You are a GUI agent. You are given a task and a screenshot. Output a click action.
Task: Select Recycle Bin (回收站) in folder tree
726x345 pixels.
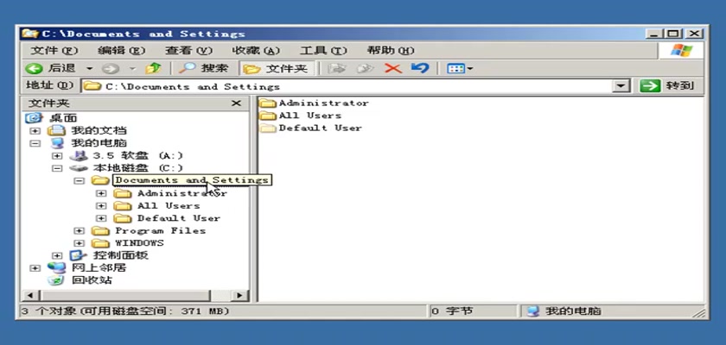(91, 280)
